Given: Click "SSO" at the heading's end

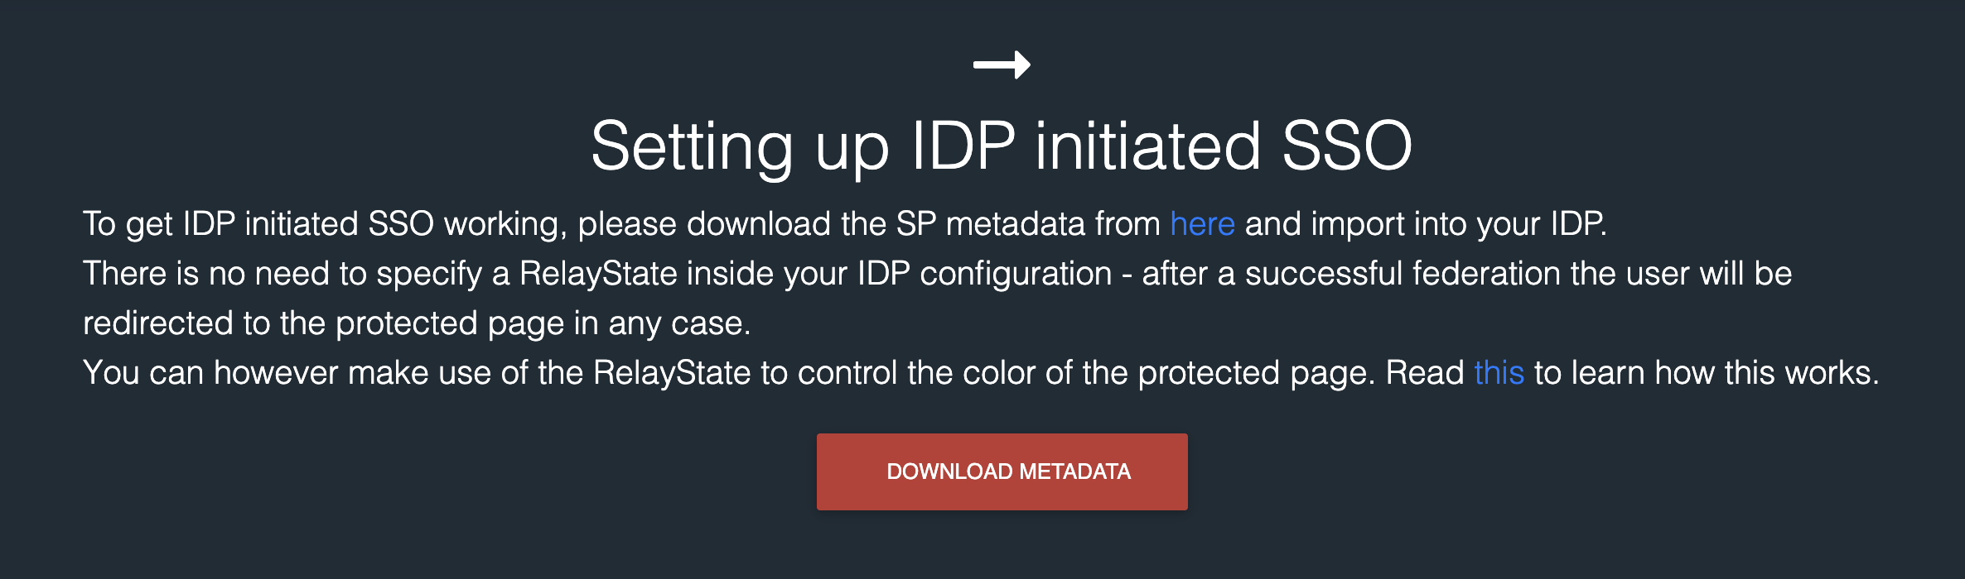Looking at the screenshot, I should 1346,146.
